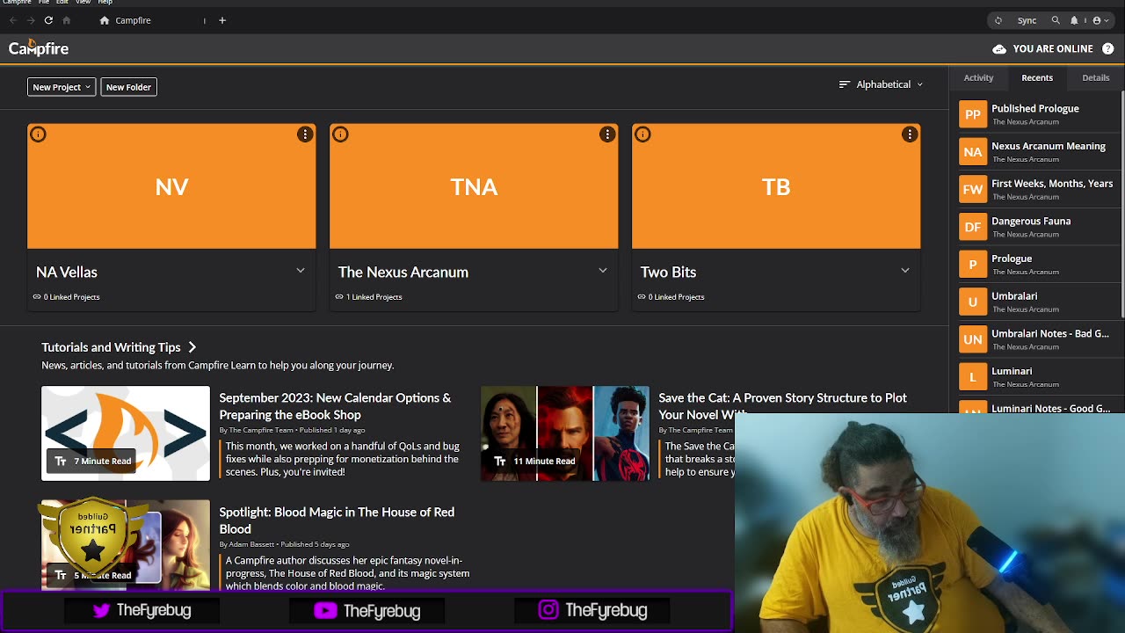
Task: Click the YOU ARE ONLINE status text
Action: [1053, 48]
